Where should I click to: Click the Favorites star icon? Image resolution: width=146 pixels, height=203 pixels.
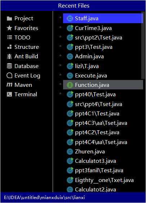point(9,28)
